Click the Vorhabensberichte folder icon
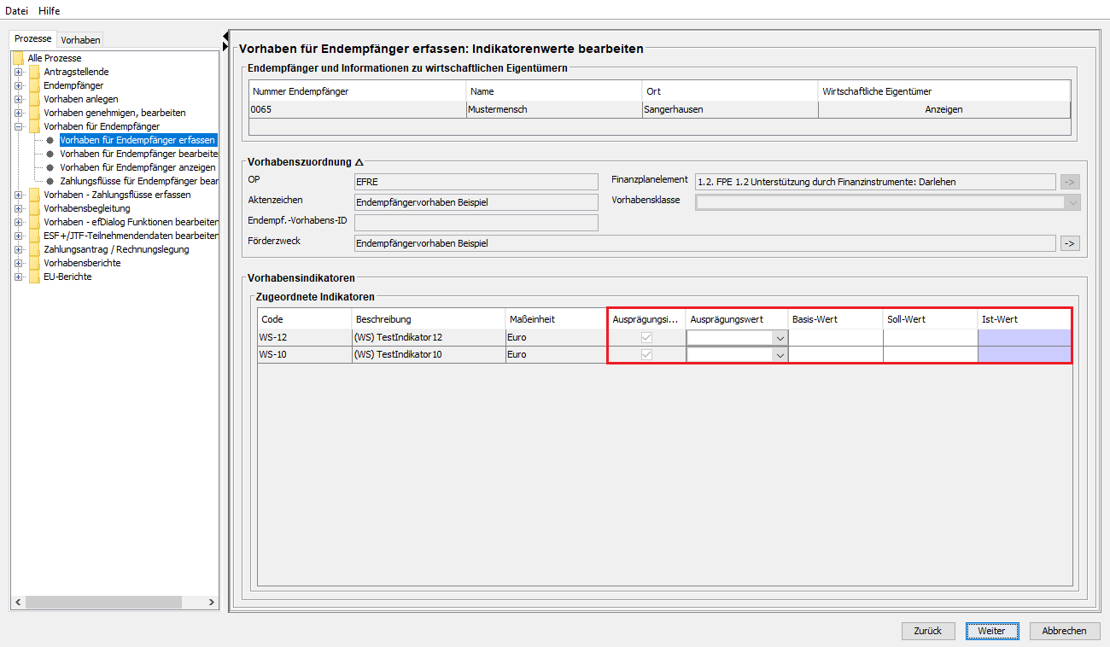The height and width of the screenshot is (647, 1110). pos(34,263)
